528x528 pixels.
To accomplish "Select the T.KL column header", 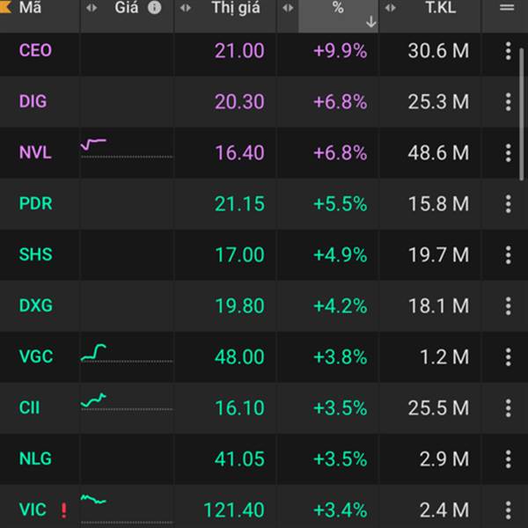I will point(441,7).
